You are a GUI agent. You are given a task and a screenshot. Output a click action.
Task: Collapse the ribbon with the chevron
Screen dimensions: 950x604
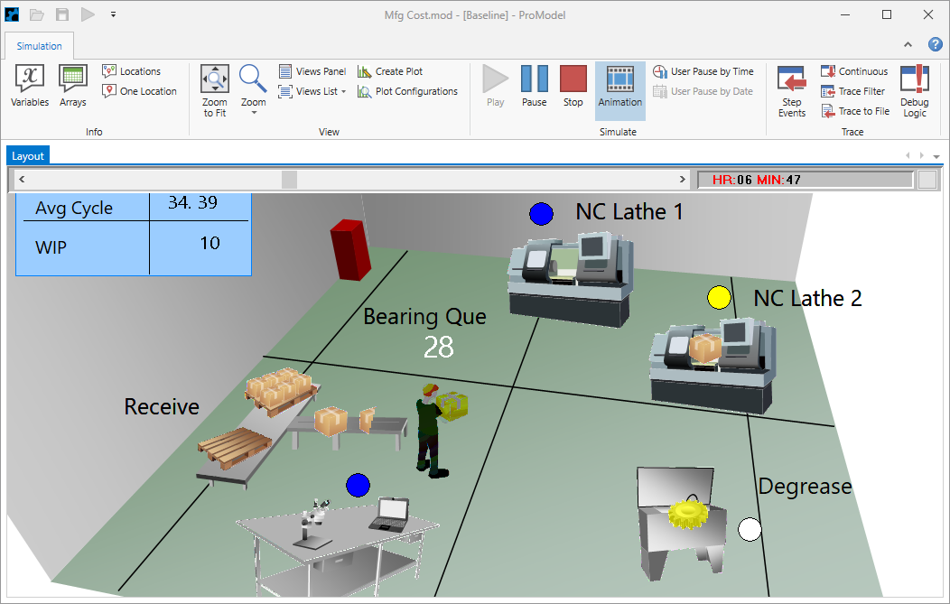(908, 46)
